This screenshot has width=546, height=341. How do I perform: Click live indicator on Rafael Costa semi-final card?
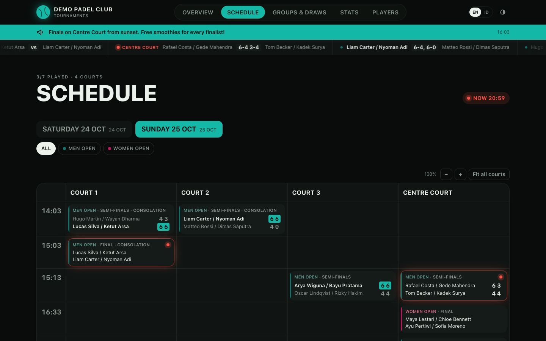coord(500,277)
